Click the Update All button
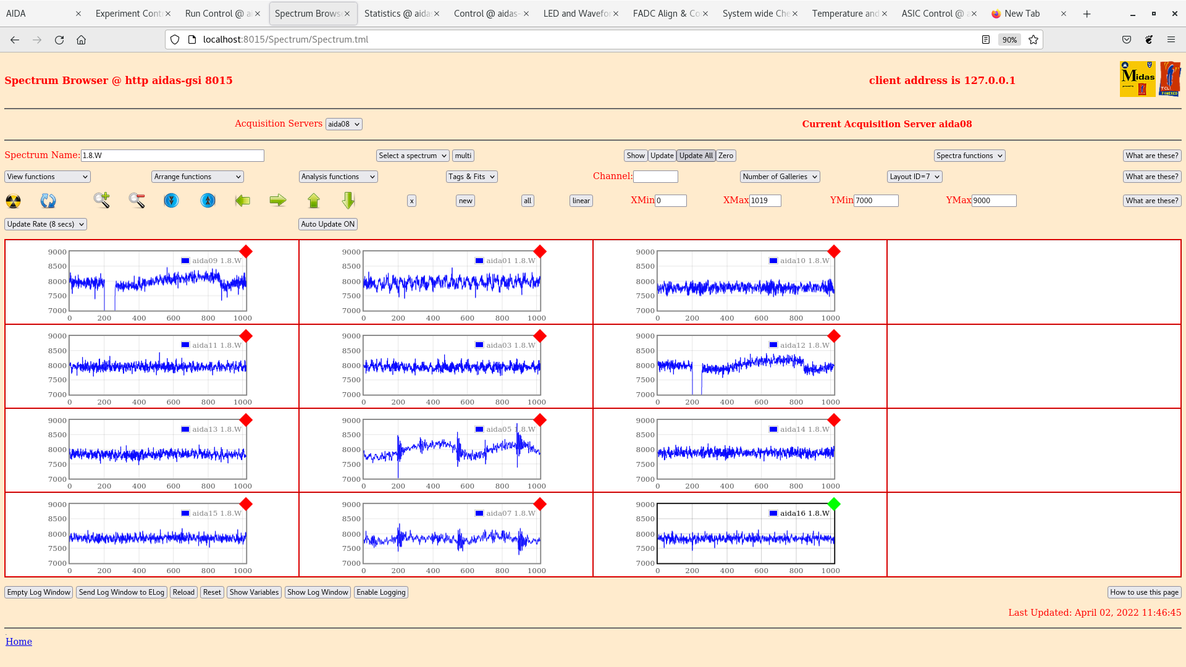 (696, 156)
